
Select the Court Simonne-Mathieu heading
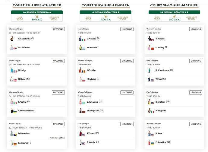174,5
